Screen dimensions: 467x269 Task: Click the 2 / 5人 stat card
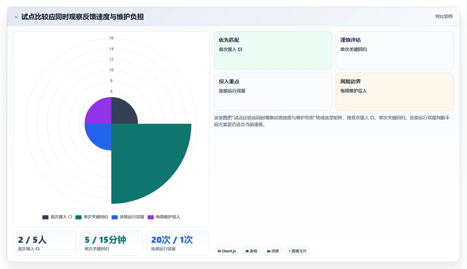[x=45, y=243]
